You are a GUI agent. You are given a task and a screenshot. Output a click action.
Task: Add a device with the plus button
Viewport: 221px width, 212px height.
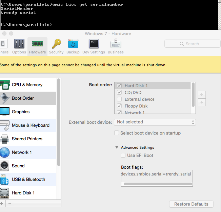click(x=2, y=204)
